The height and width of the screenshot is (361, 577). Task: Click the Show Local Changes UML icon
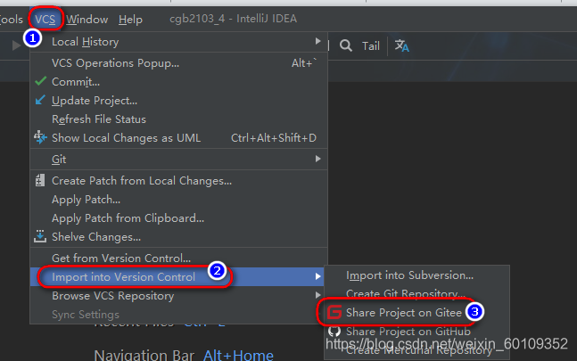tap(40, 137)
